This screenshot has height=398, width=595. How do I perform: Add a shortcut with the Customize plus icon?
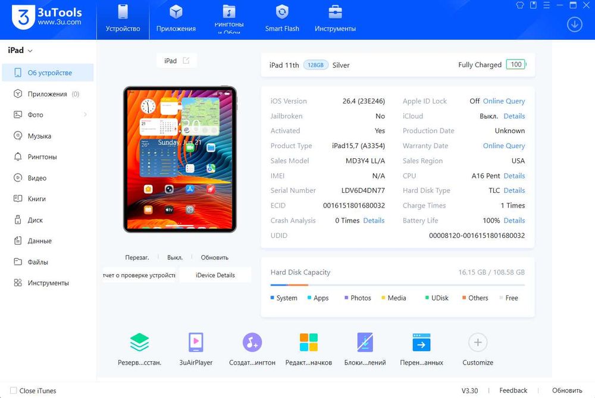click(x=478, y=342)
